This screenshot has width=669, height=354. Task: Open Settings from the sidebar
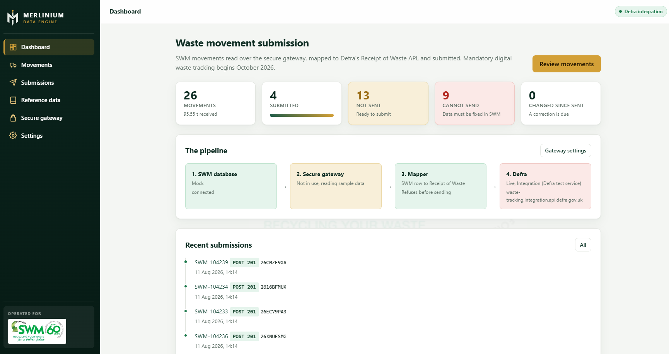pos(49,135)
